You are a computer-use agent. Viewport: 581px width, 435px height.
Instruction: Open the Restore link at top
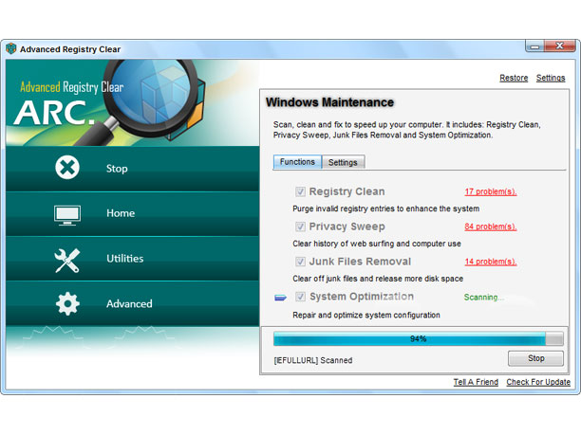coord(514,78)
